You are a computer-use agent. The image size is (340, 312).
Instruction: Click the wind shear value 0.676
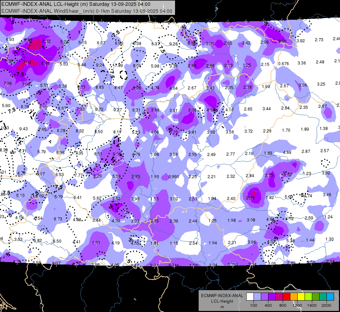tap(284, 64)
